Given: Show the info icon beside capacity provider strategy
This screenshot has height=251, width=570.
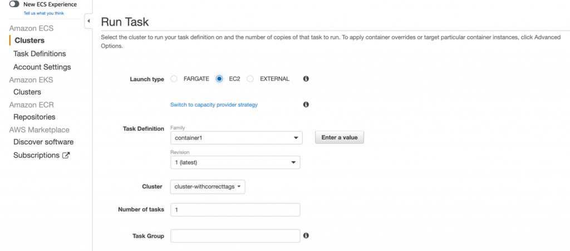Looking at the screenshot, I should [306, 104].
